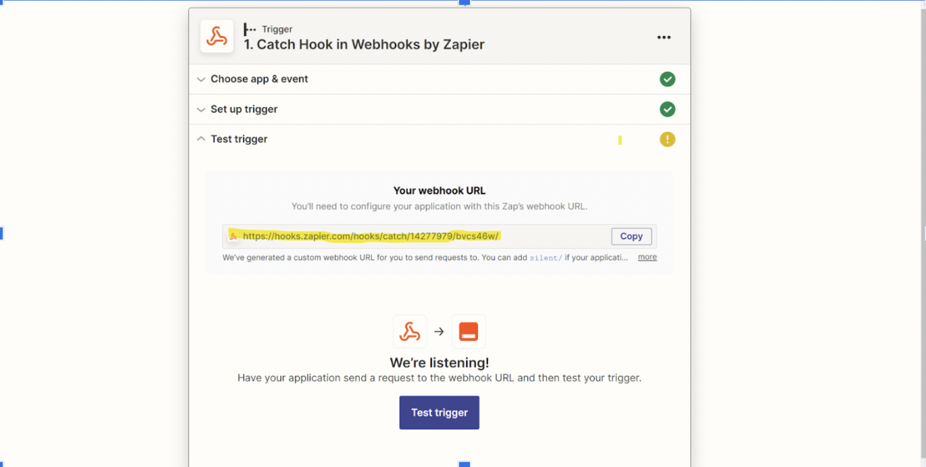The height and width of the screenshot is (467, 926).
Task: Click the 'Your webhook URL' heading
Action: coord(439,191)
